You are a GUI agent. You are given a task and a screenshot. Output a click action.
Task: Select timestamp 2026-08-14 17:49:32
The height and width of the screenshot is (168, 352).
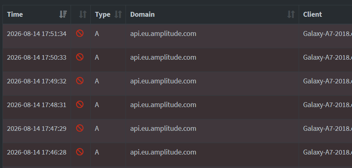click(37, 81)
